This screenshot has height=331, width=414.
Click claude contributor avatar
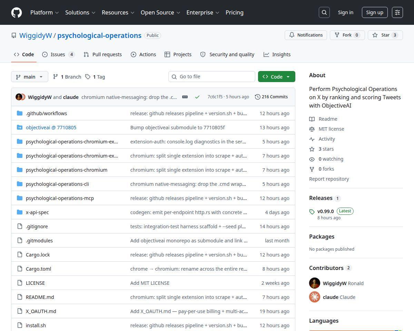click(x=315, y=297)
